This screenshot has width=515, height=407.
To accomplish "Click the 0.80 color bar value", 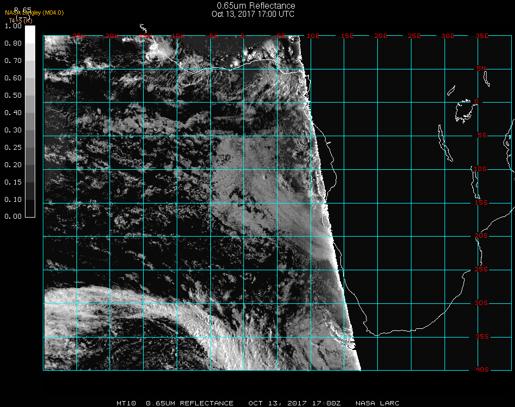I will (x=13, y=43).
